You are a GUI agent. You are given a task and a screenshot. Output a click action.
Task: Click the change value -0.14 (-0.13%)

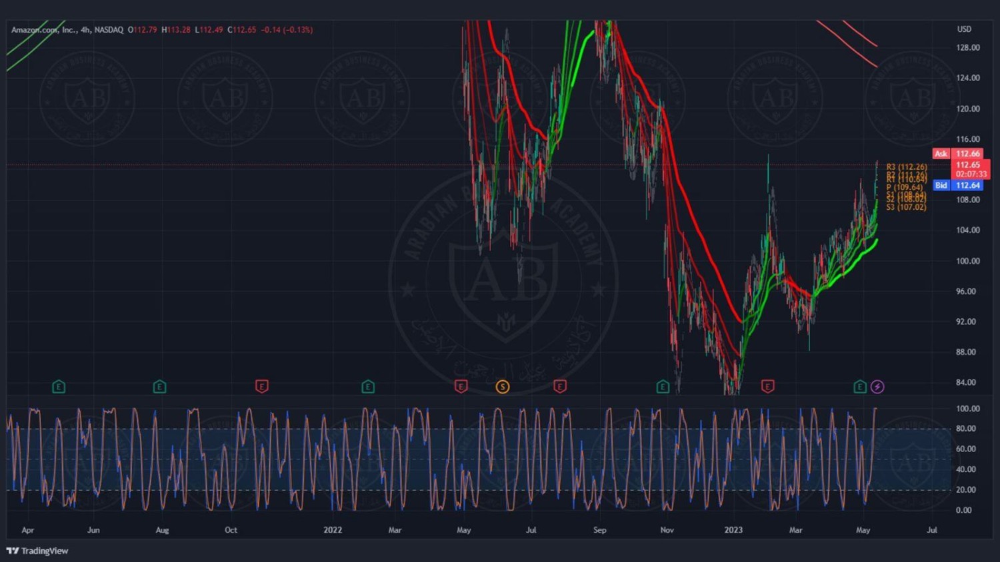(287, 29)
